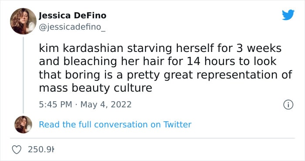Read the full conversation on Twitter
This screenshot has height=161, width=305.
[115, 124]
